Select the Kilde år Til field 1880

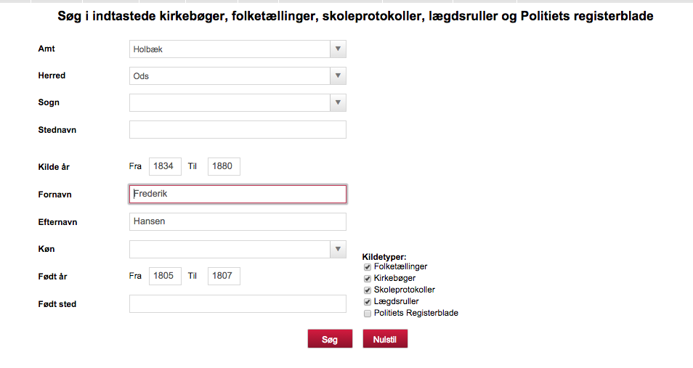(x=224, y=166)
